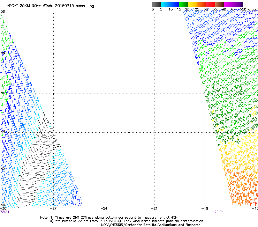This screenshot has height=227, width=258.
Task: Click the note about black wind barbs contamination
Action: pyautogui.click(x=160, y=221)
